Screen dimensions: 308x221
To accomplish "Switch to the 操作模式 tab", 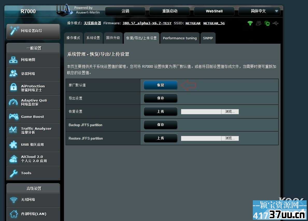I will click(x=73, y=38).
